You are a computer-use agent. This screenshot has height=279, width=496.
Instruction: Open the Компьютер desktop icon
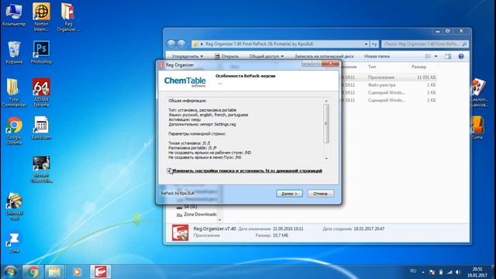[14, 15]
